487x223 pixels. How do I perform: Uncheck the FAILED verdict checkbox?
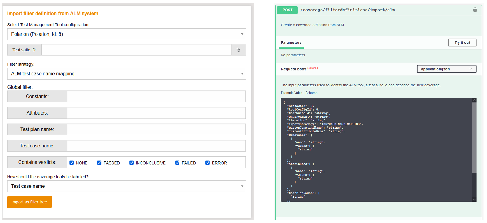coord(177,163)
